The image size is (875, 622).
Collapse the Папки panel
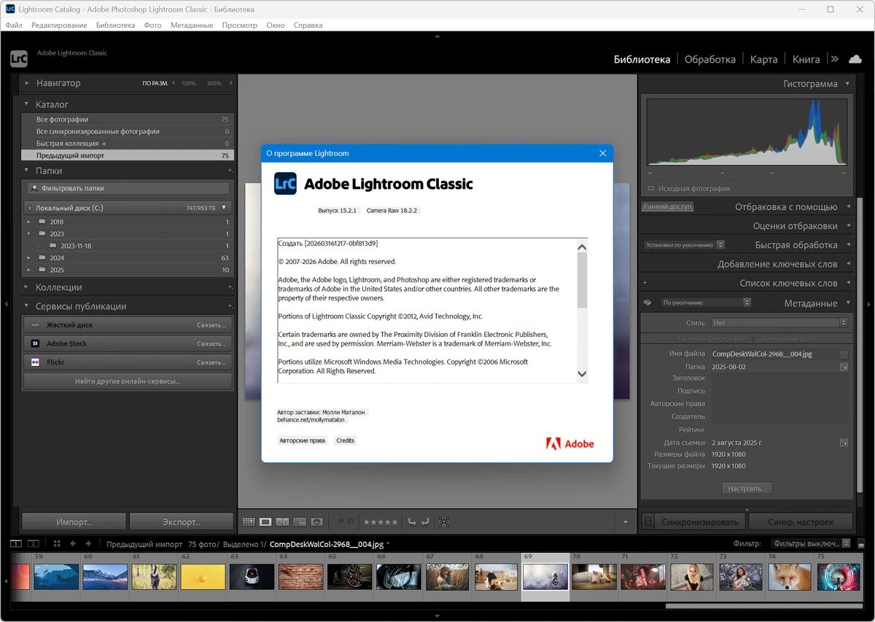pos(26,171)
